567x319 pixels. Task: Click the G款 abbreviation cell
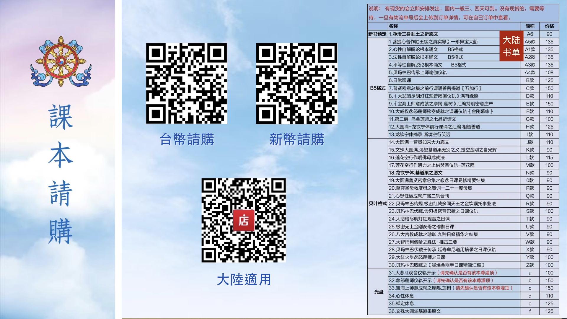pos(530,119)
